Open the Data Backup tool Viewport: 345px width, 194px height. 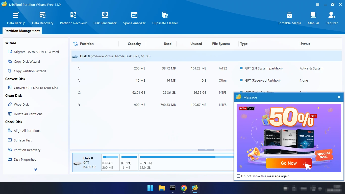pyautogui.click(x=16, y=18)
